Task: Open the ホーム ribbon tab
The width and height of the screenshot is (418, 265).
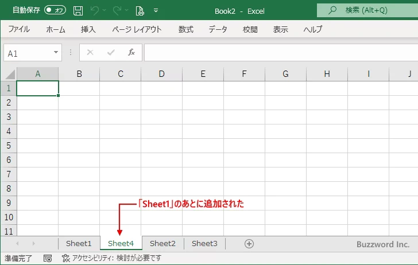Action: pos(56,29)
